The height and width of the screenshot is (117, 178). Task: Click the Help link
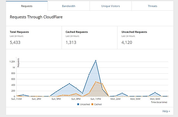pos(166,111)
